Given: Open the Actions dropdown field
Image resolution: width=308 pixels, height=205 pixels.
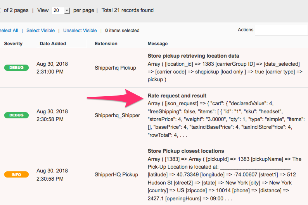Looking at the screenshot, I should tap(281, 30).
